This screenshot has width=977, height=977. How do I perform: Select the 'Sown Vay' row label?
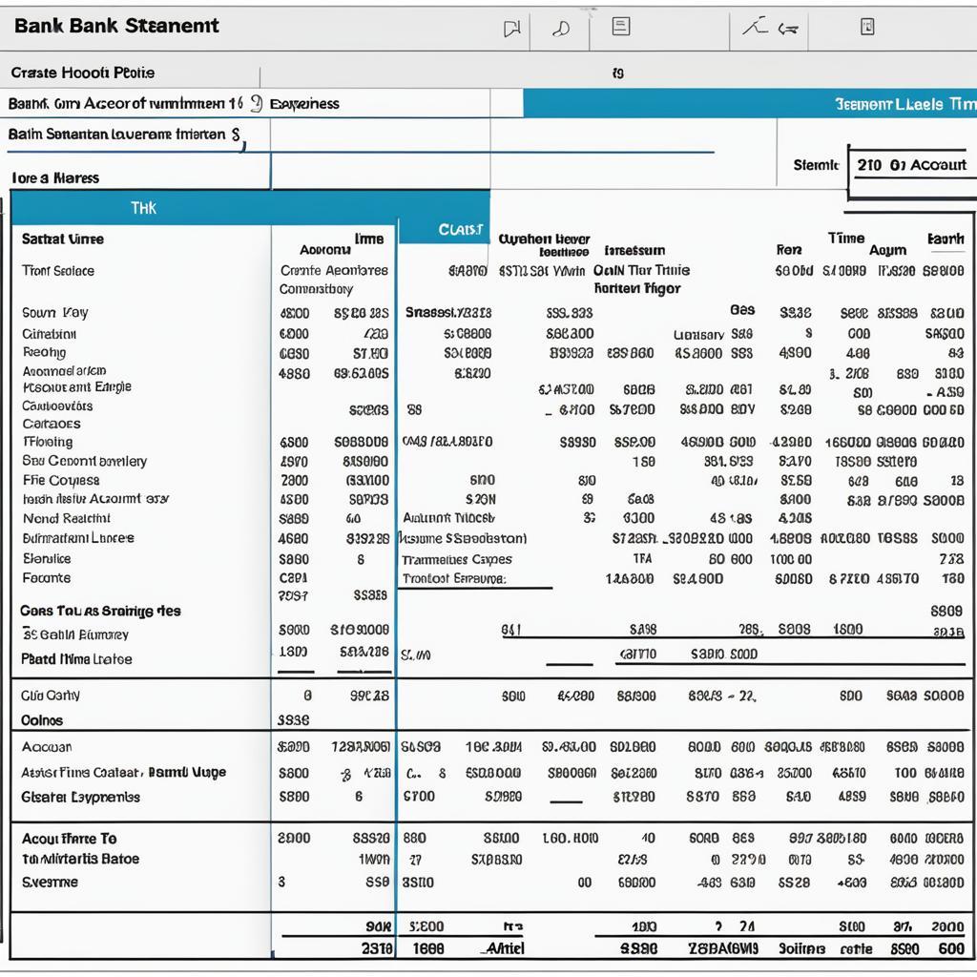tap(54, 313)
